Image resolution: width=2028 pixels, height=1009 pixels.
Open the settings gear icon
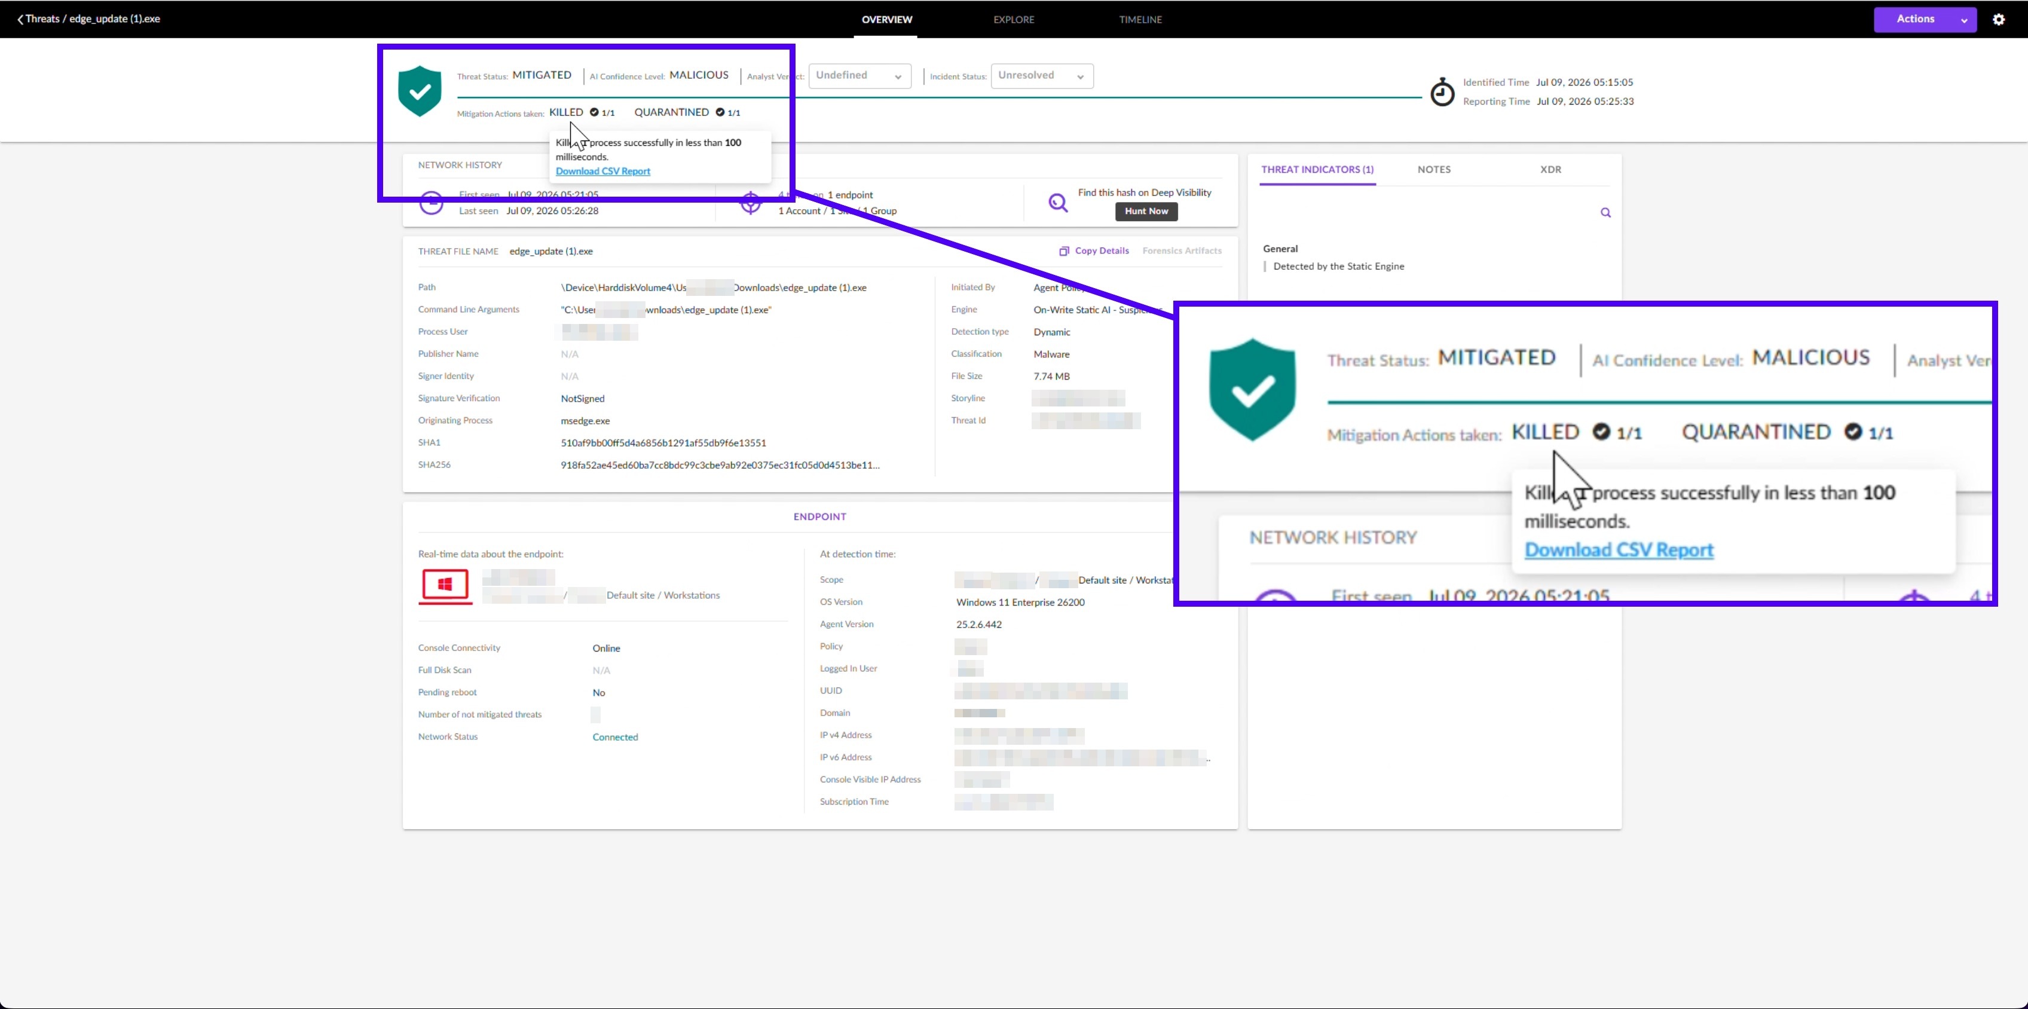click(1999, 20)
